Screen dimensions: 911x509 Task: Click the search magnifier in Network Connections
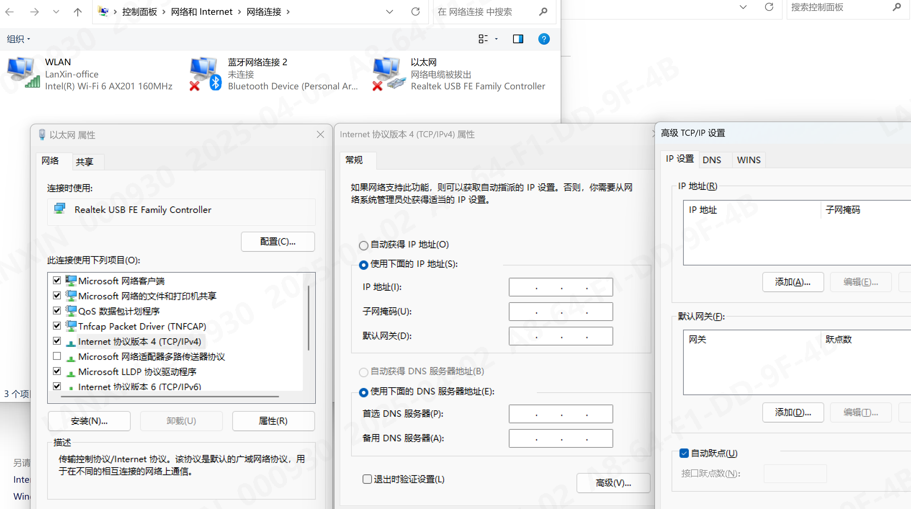tap(543, 12)
